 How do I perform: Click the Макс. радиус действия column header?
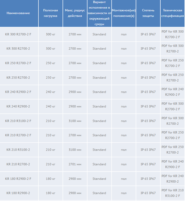coord(75,13)
